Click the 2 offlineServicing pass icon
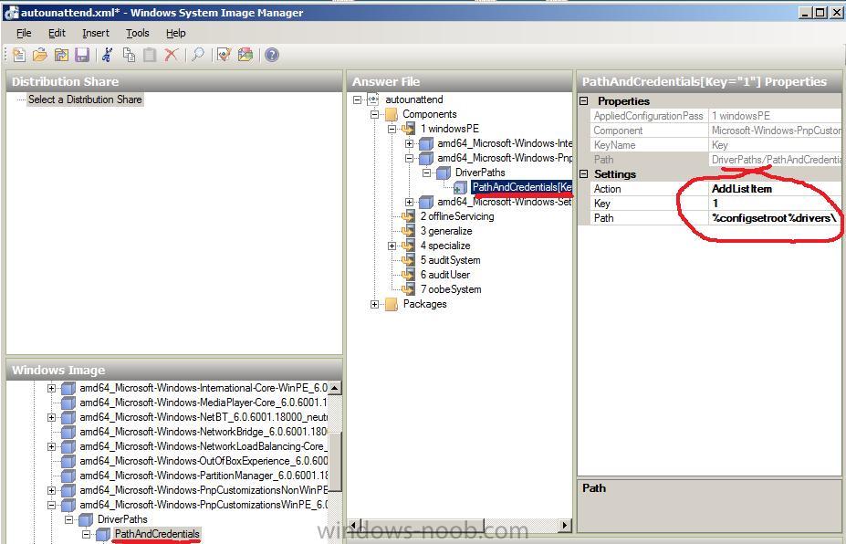This screenshot has height=544, width=846. (x=409, y=216)
